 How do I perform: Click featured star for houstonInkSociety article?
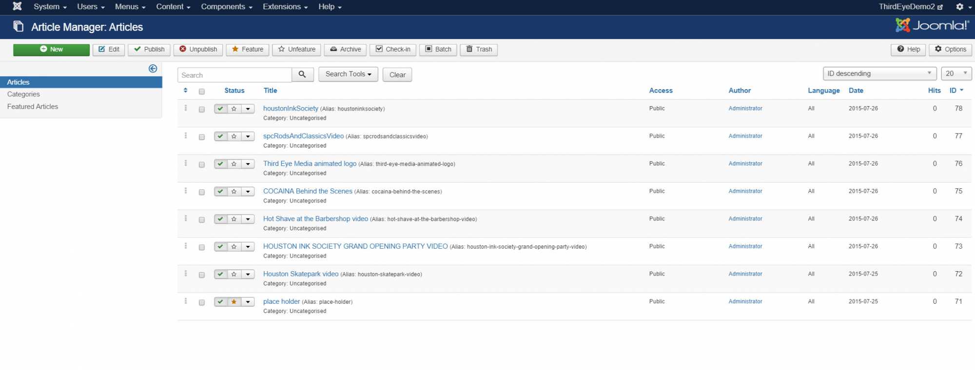[234, 109]
